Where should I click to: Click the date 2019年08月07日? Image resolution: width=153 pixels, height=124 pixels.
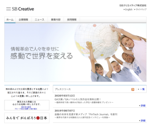coord(65,111)
